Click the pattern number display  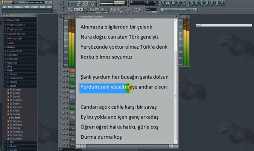[104, 10]
